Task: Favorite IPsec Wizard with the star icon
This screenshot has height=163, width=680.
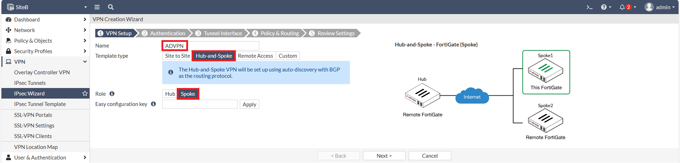Action: coord(85,94)
